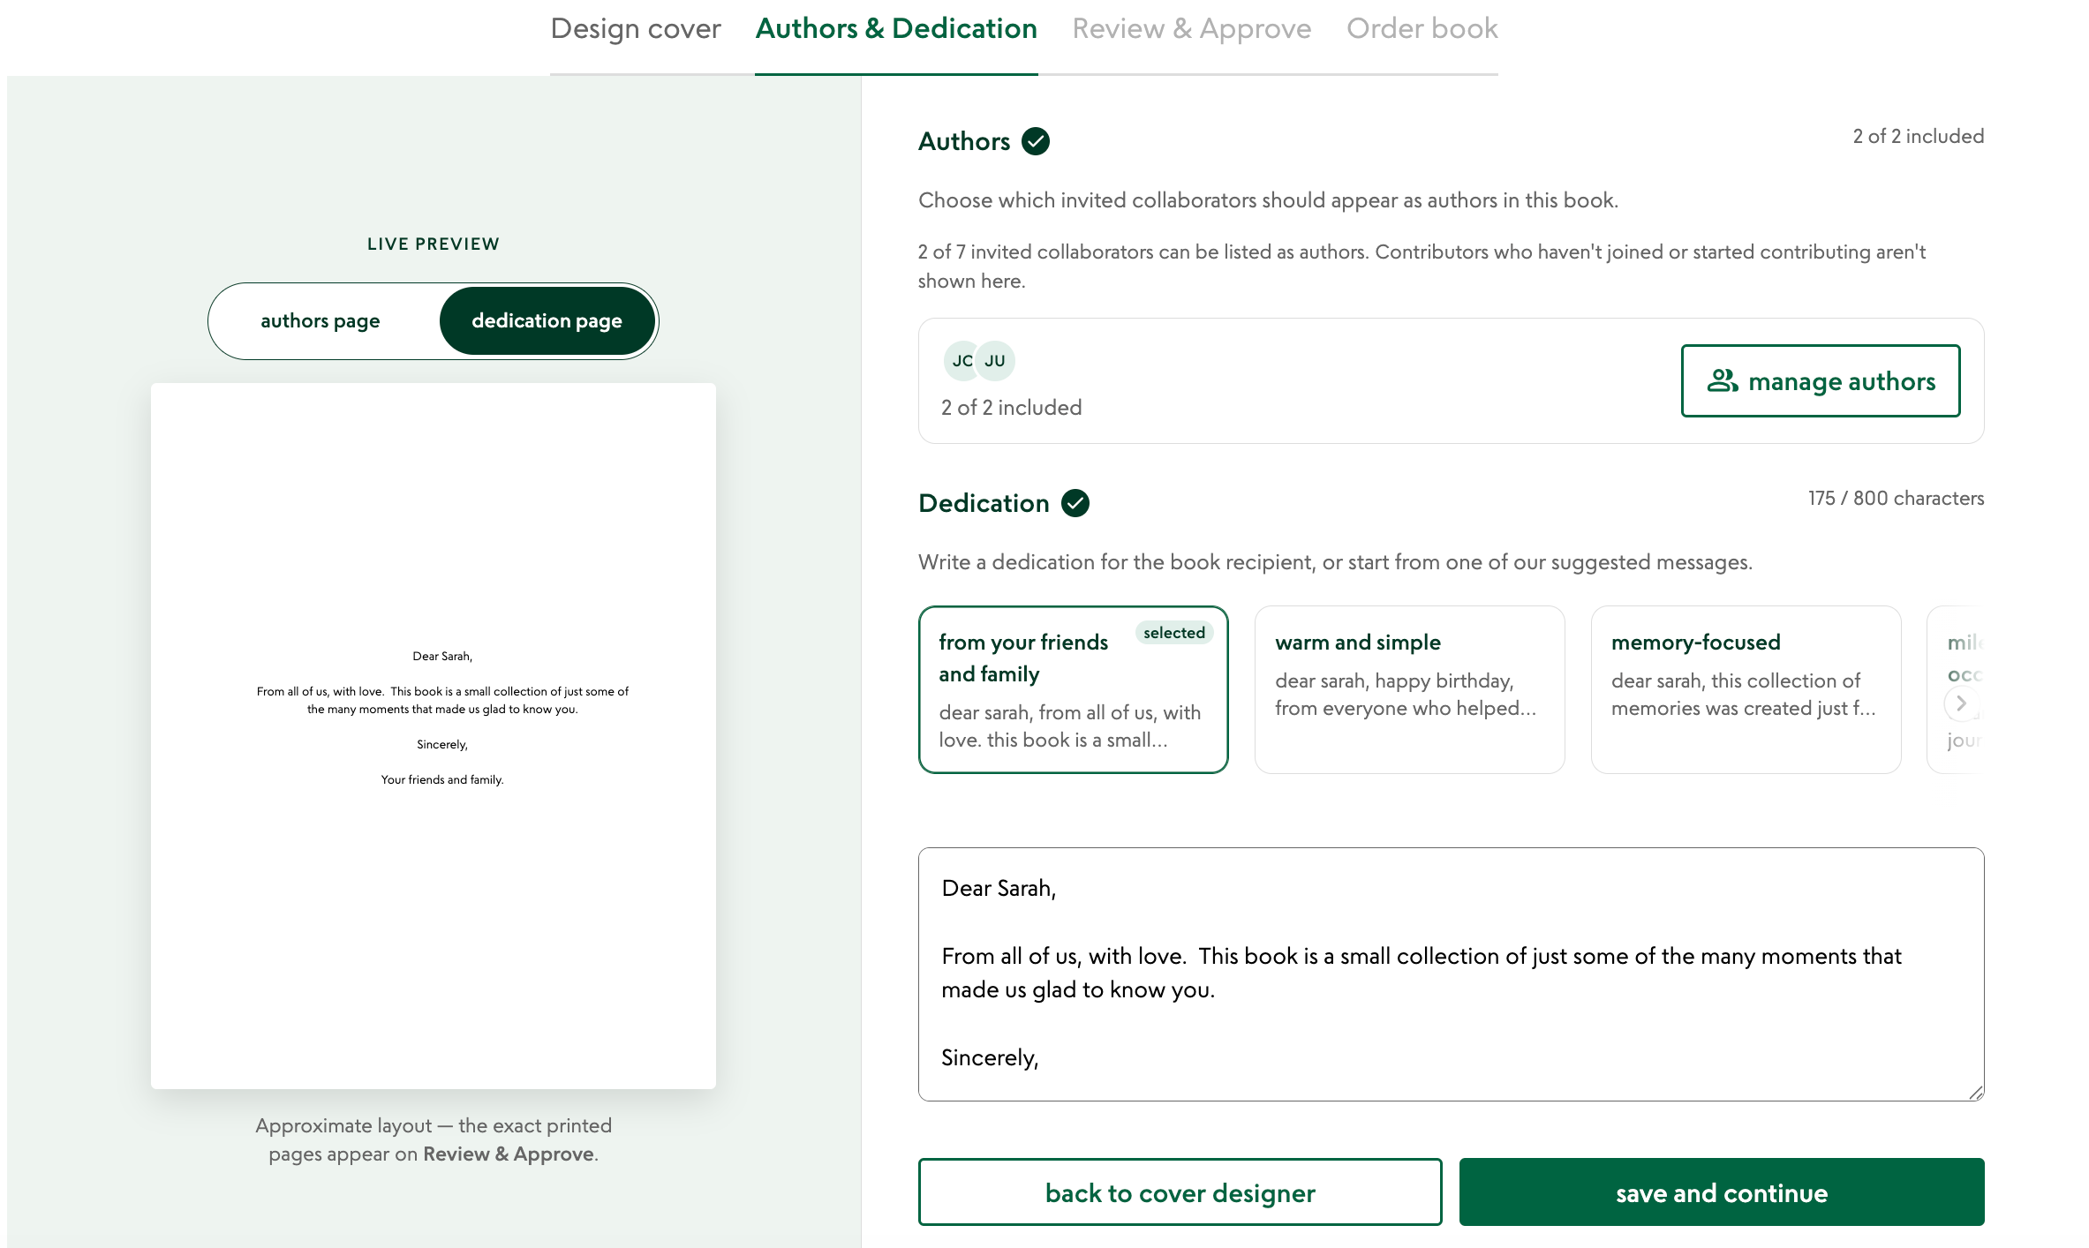Choose the 'memory-focused' suggested message

point(1746,689)
